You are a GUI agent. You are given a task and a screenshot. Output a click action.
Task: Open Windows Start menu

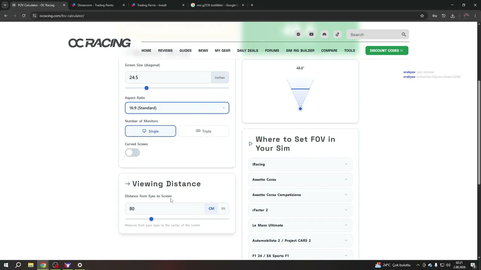[x=6, y=265]
